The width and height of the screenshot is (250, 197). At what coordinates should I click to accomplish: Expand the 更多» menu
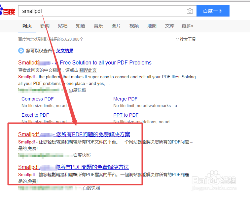pos(188,26)
